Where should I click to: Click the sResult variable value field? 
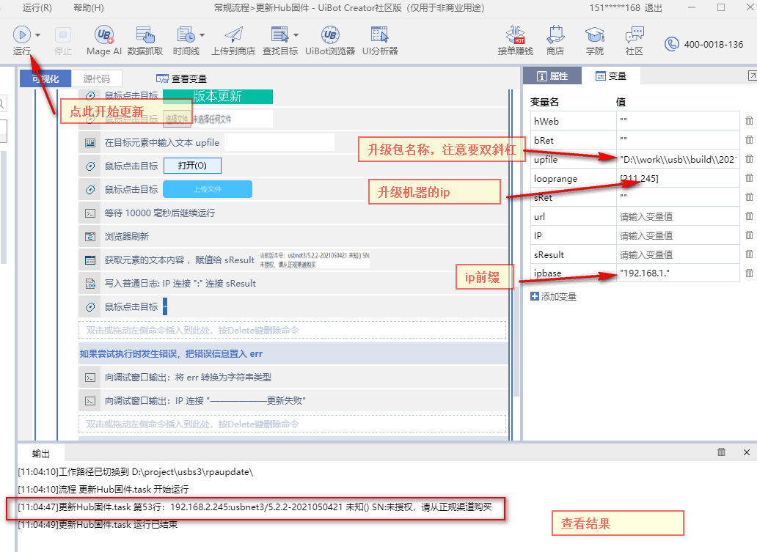click(x=678, y=254)
